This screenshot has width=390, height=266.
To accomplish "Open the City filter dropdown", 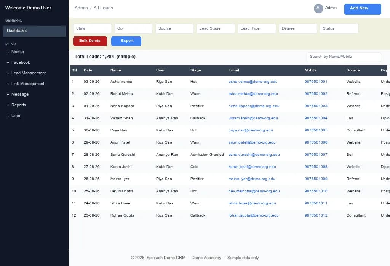I will click(133, 28).
